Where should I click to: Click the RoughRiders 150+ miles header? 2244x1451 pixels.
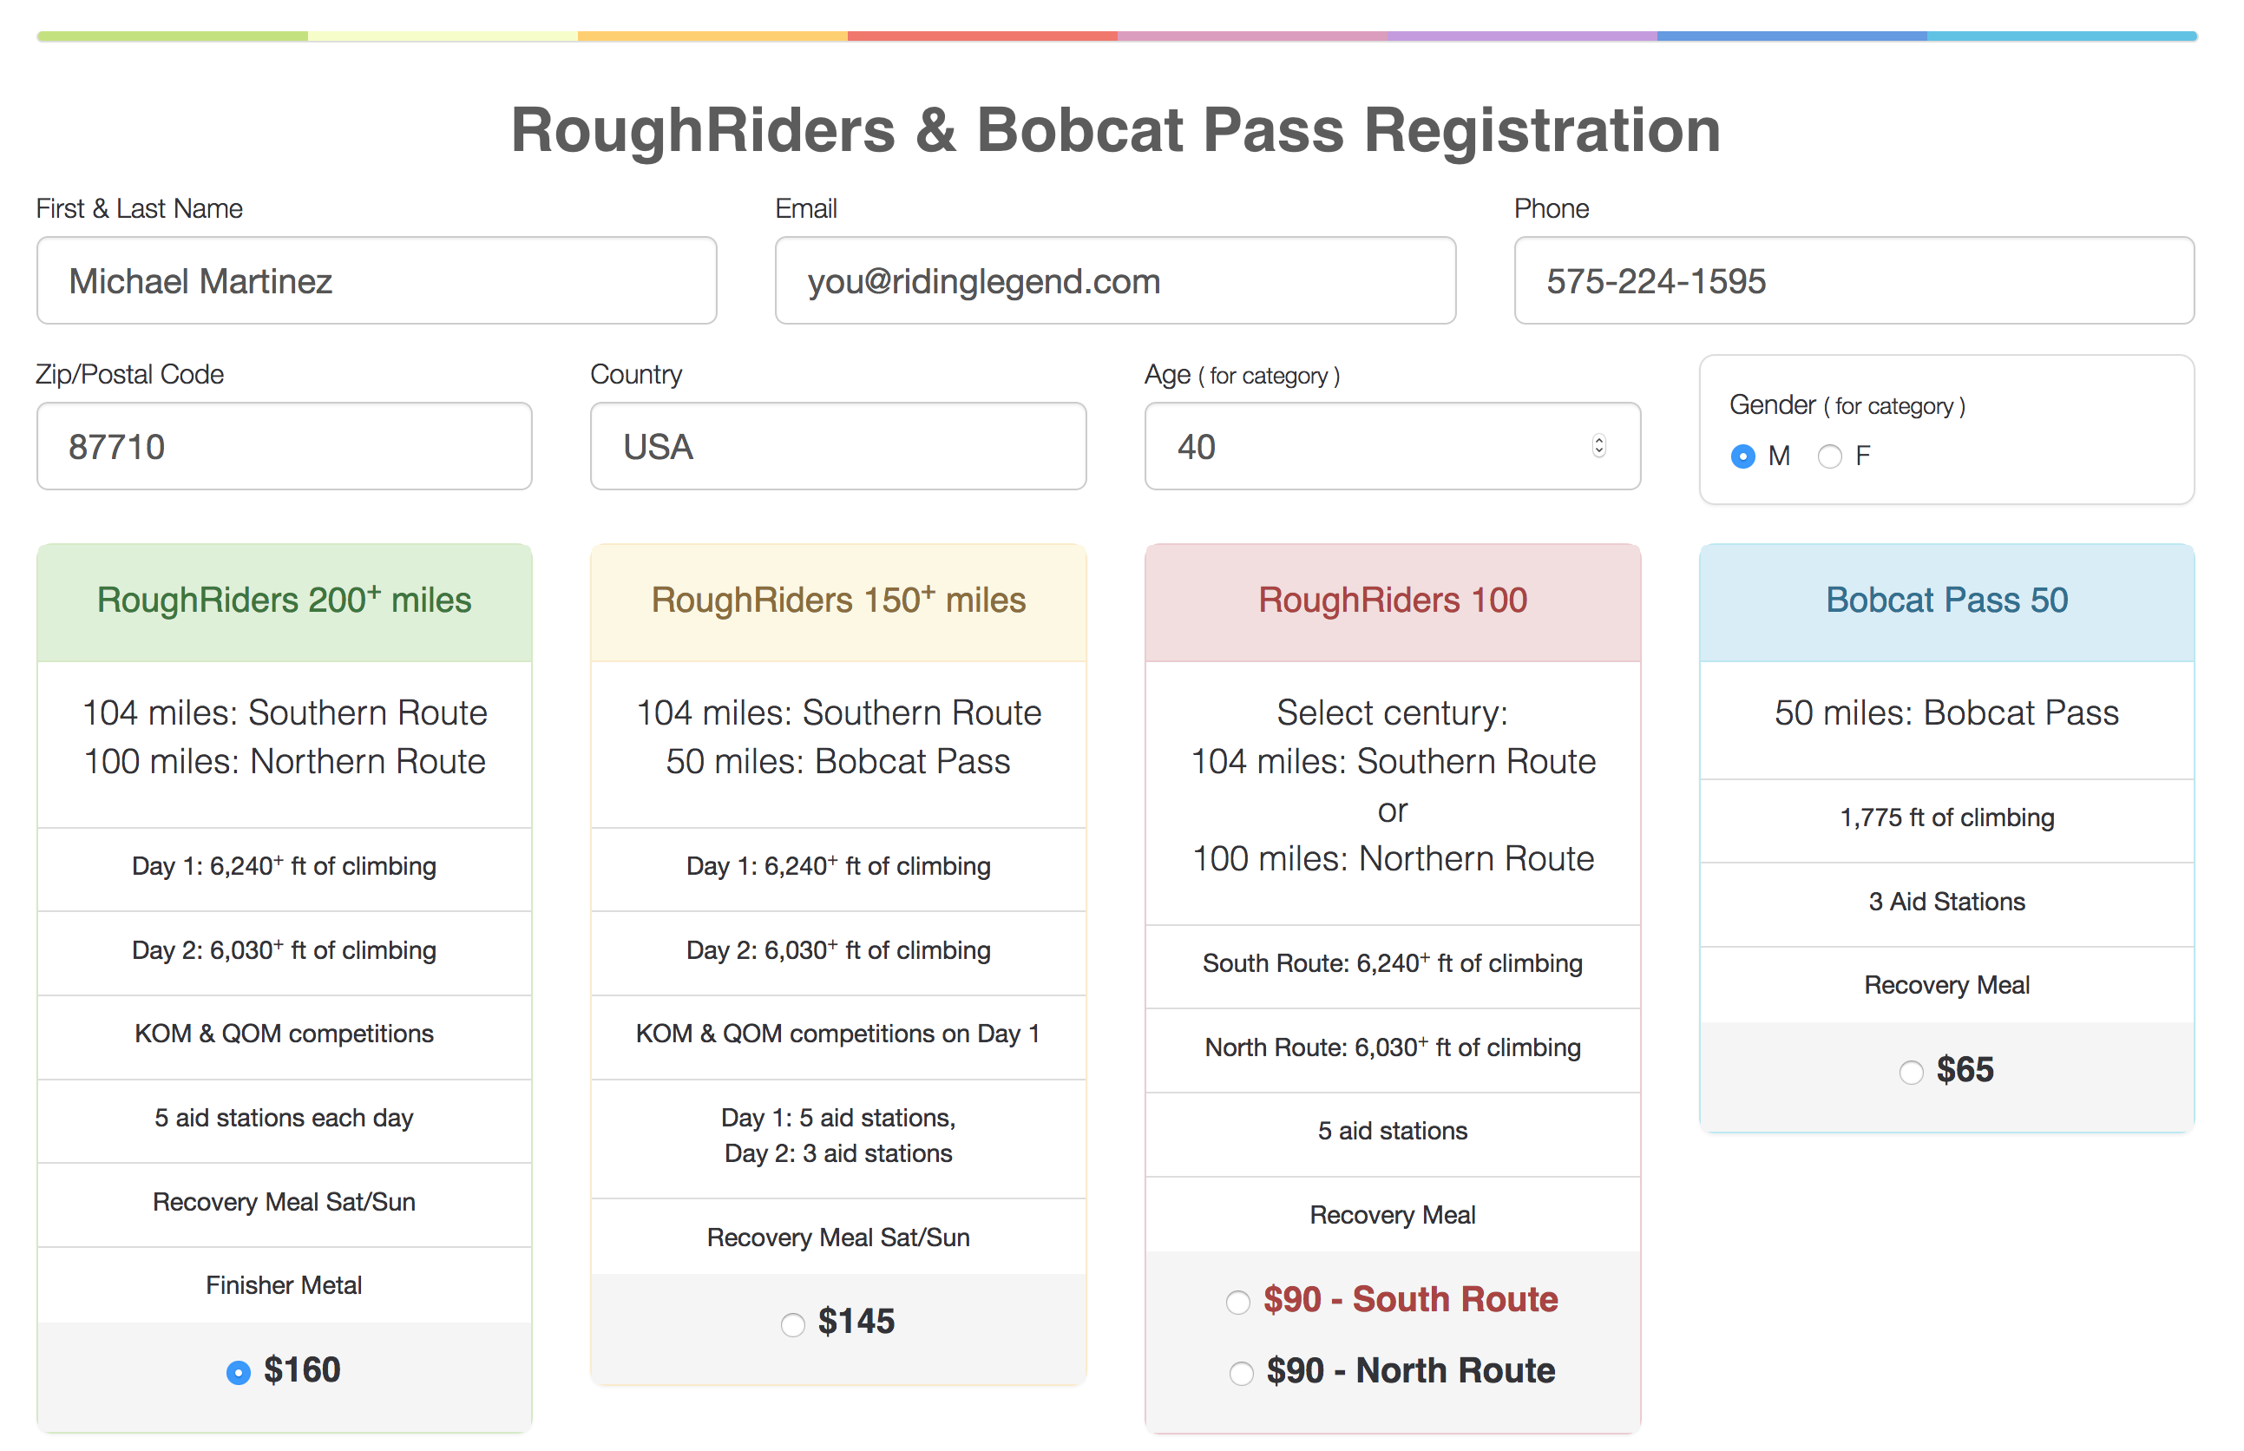click(837, 601)
